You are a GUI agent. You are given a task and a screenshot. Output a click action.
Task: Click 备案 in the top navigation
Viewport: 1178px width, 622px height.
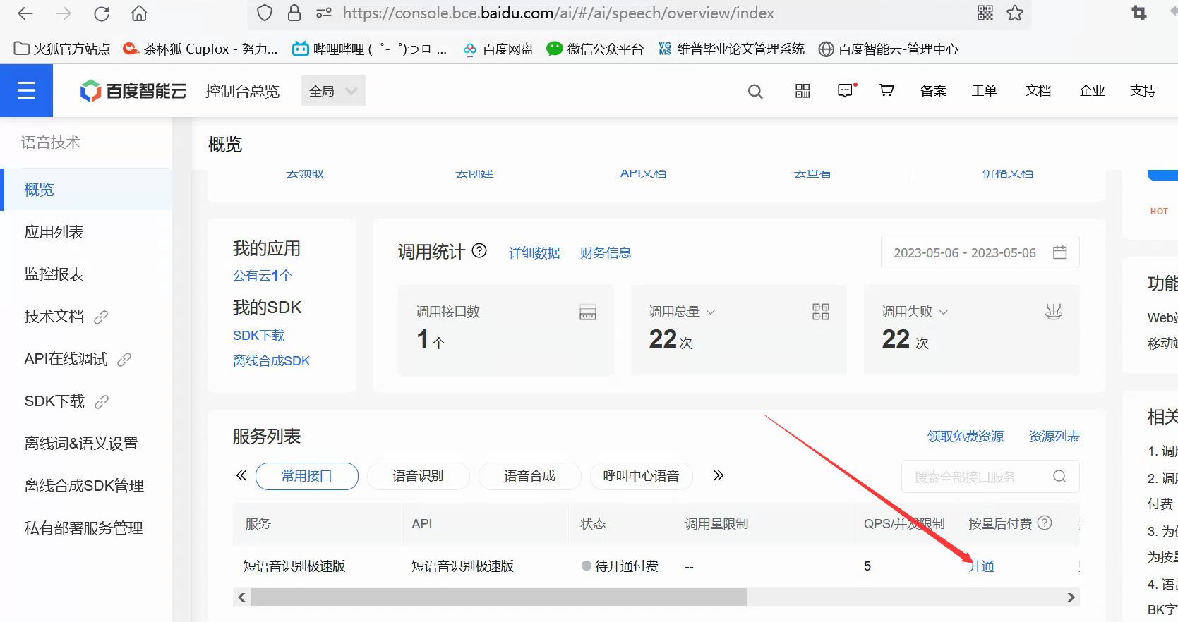click(x=933, y=90)
